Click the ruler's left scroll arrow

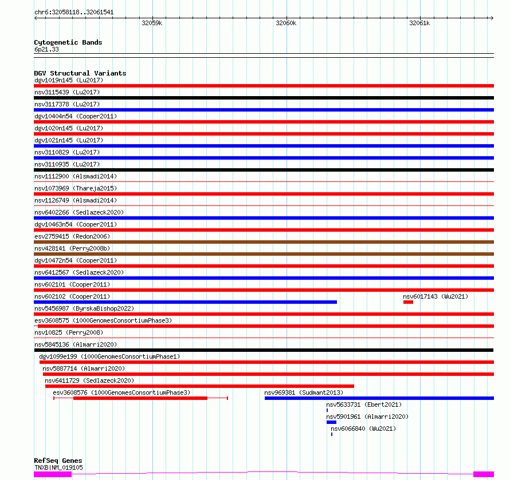[36, 18]
